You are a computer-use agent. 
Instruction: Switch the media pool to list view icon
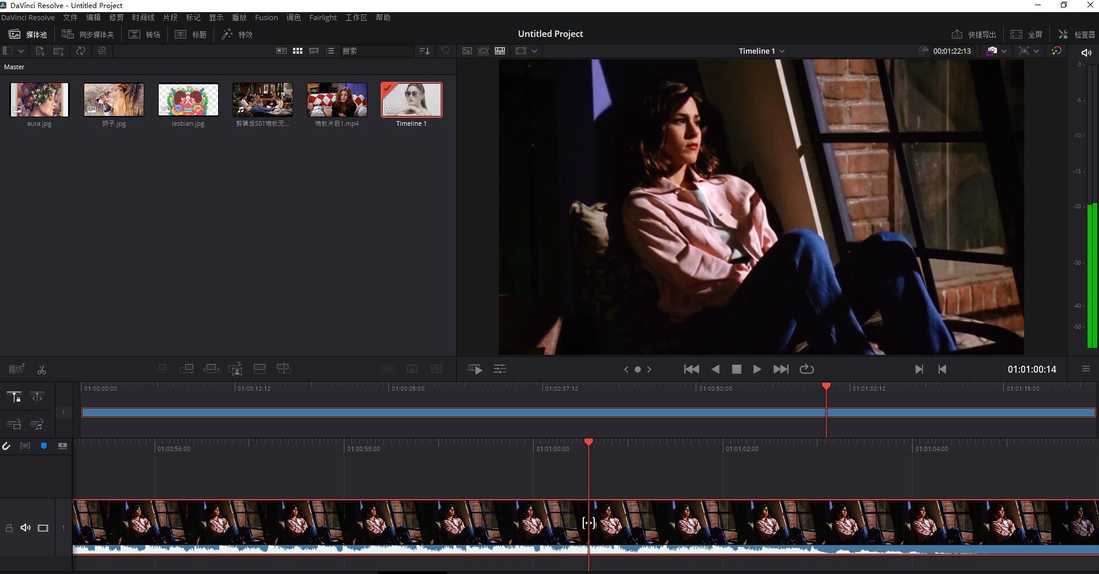330,51
